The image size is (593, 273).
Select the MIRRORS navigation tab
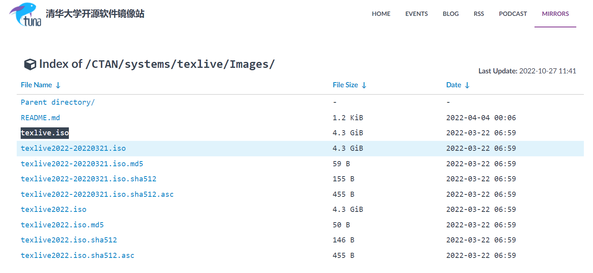555,13
